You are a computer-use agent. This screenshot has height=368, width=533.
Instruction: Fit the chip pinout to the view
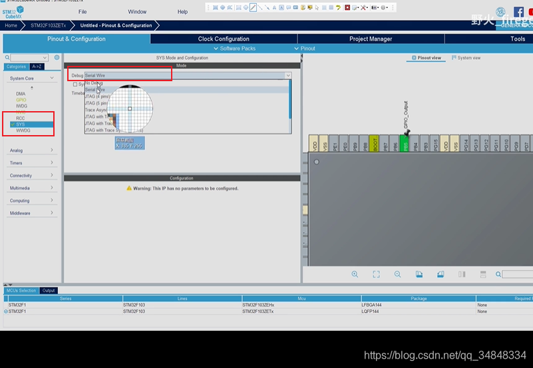click(376, 274)
